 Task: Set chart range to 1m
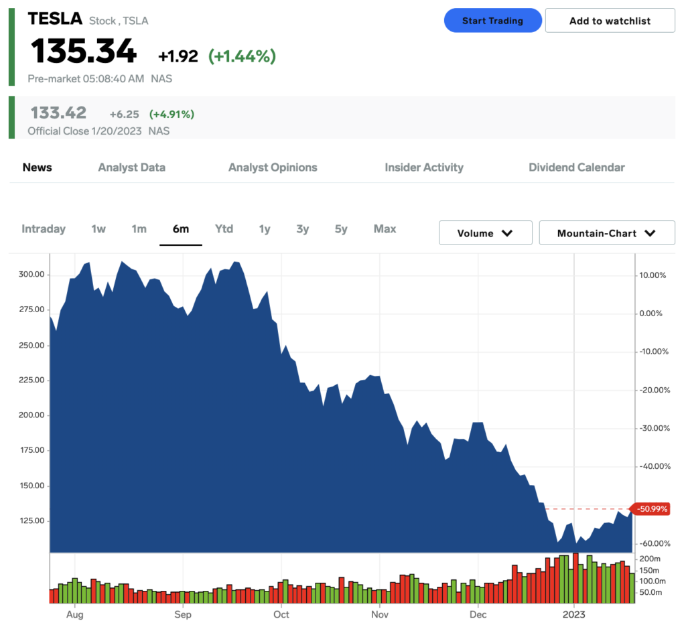point(139,229)
